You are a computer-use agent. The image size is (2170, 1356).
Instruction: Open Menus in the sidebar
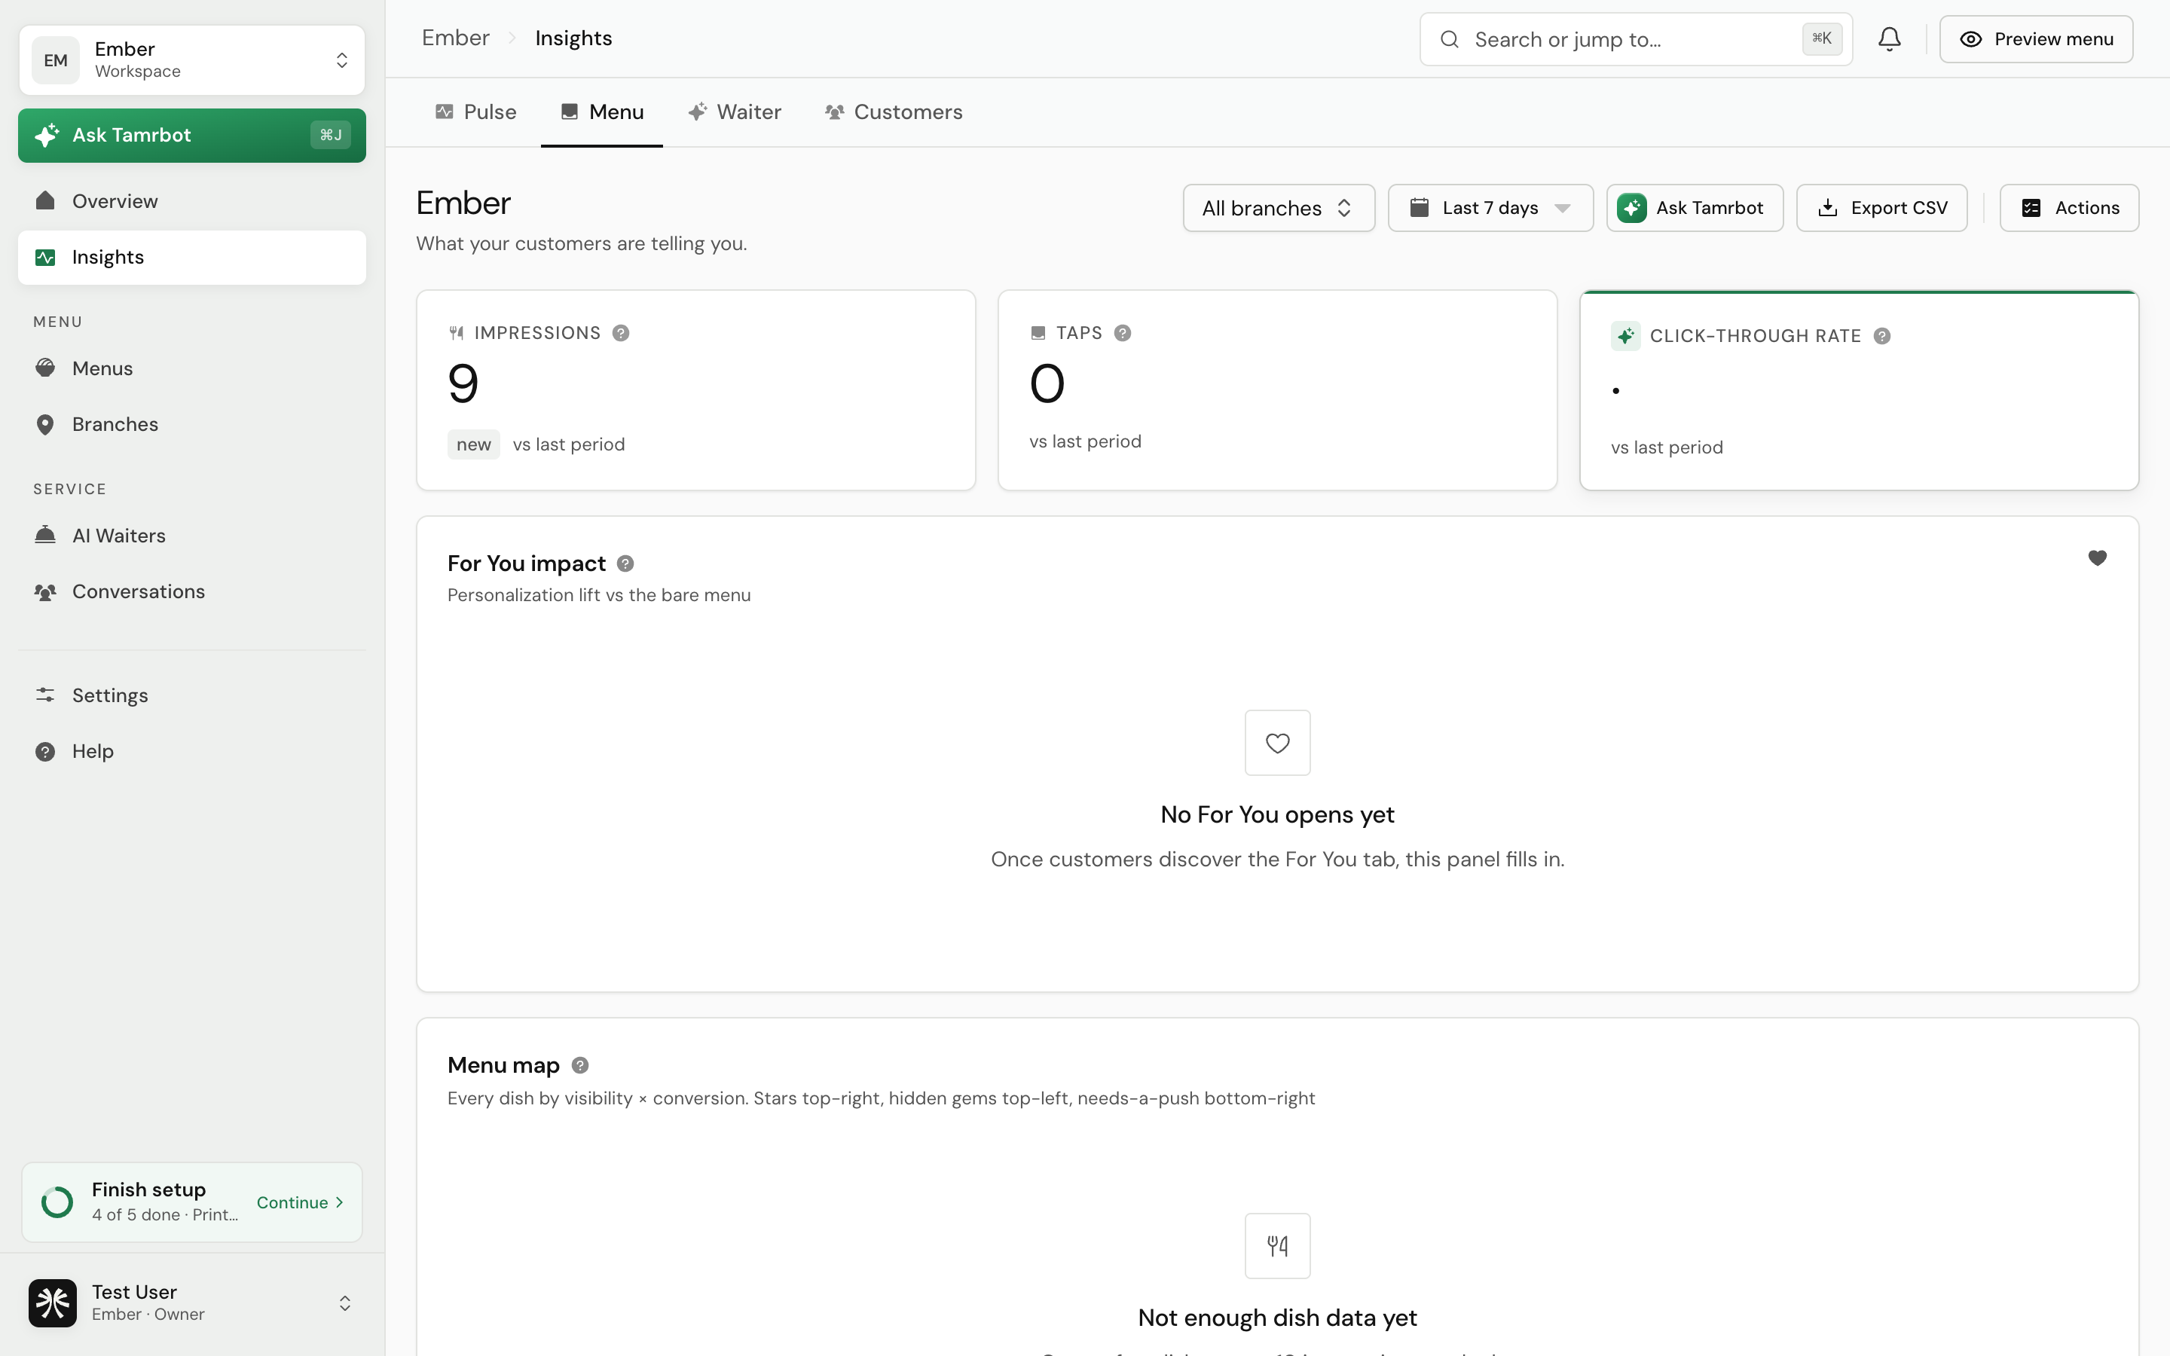tap(192, 368)
